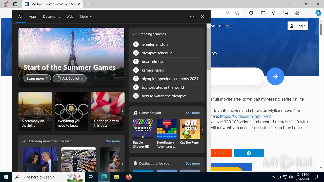
Task: Close the Windows search panel
Action: tap(202, 16)
